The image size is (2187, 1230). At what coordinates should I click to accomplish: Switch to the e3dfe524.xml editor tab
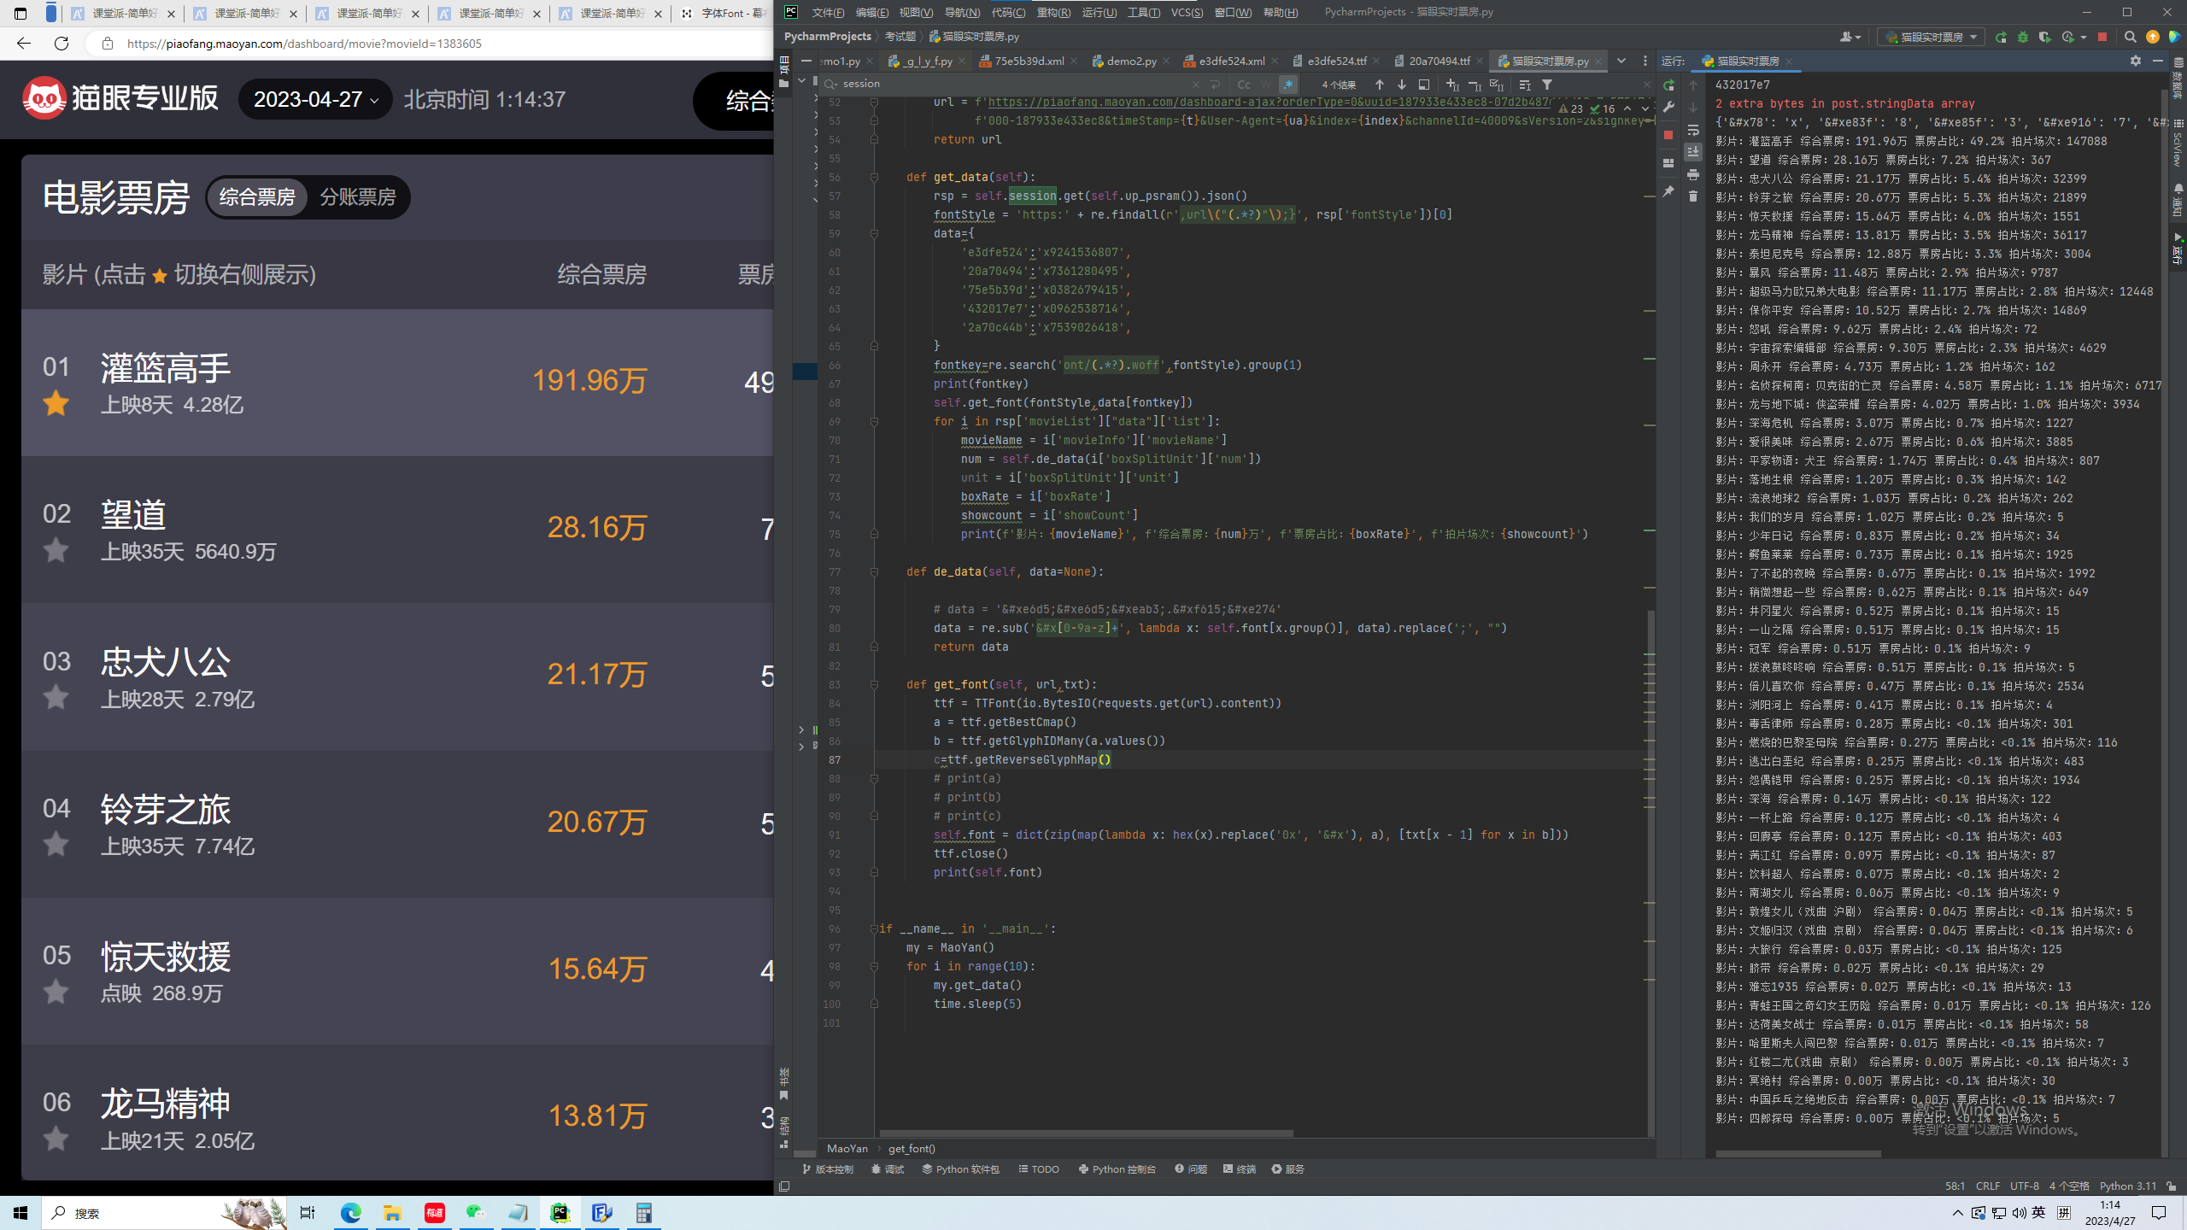click(x=1231, y=61)
